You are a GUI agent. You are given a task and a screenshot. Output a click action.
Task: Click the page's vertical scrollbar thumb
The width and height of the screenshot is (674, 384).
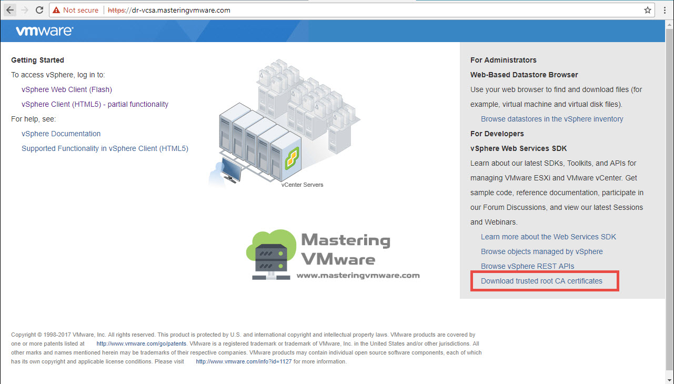tap(669, 200)
